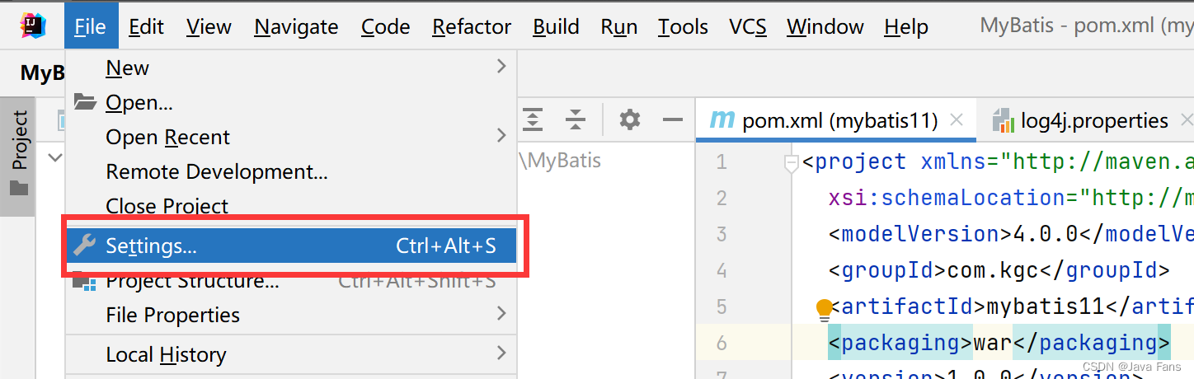
Task: Click the yellow lightbulb intention icon
Action: (824, 310)
